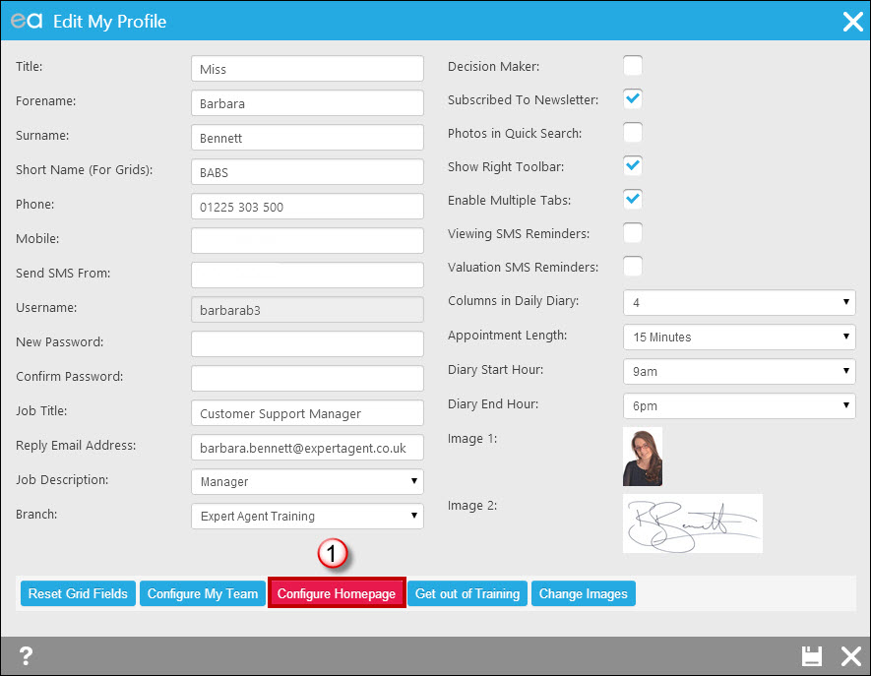Tick Valuation SMS Reminders checkbox
Viewport: 871px width, 676px height.
click(632, 266)
